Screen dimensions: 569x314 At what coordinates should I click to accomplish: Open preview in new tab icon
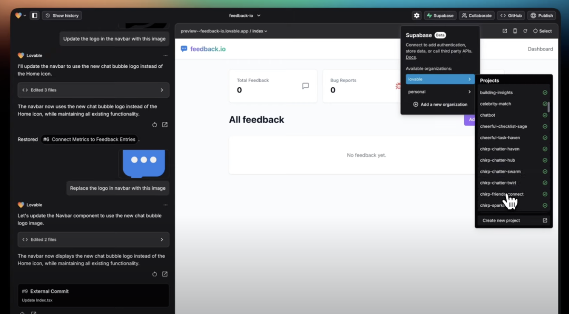coord(504,31)
